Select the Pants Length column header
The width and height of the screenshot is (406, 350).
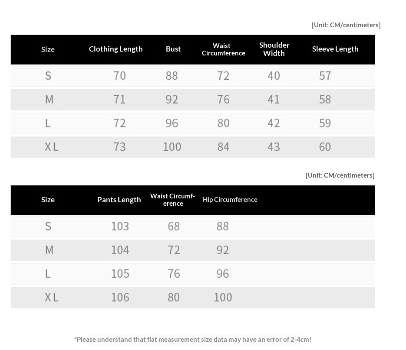pyautogui.click(x=119, y=200)
